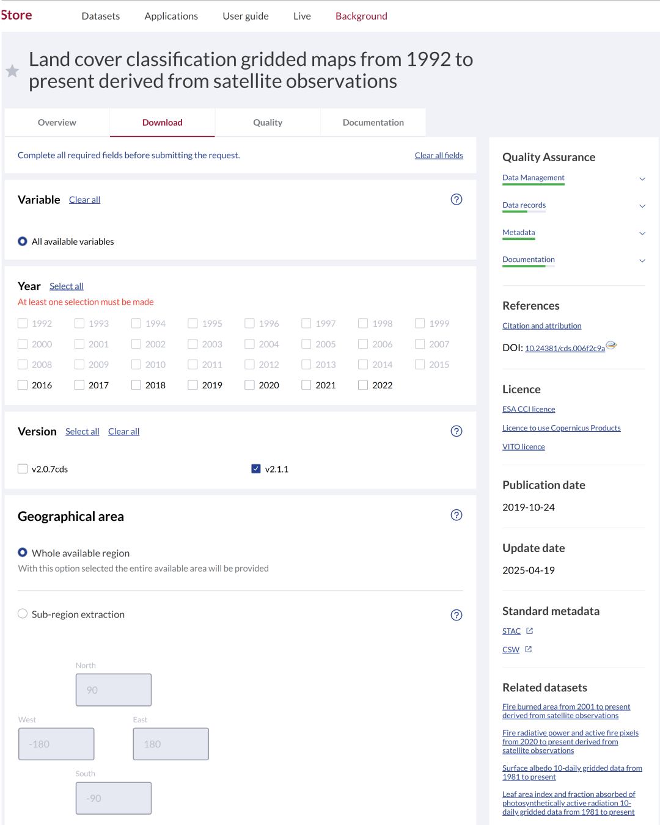
Task: Click the West coordinate input field
Action: click(56, 744)
